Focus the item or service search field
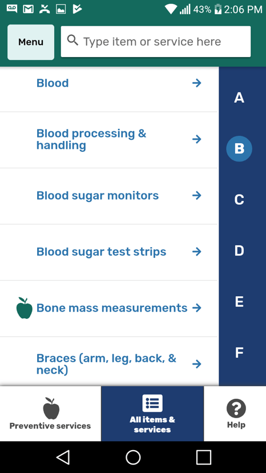The width and height of the screenshot is (266, 473). 156,41
